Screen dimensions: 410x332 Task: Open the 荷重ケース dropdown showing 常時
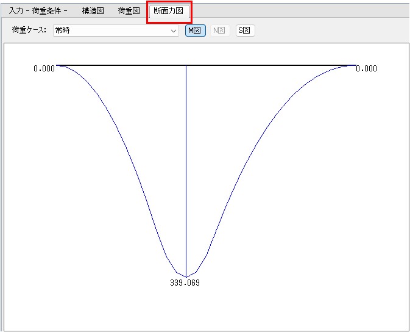tap(116, 31)
